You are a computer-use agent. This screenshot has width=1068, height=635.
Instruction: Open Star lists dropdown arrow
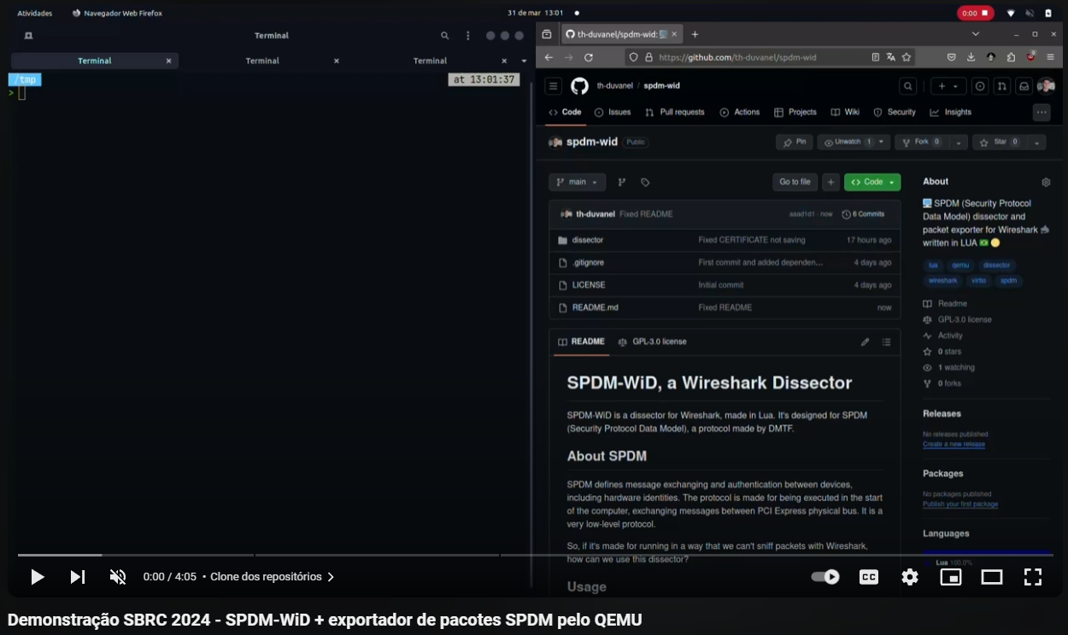(x=1037, y=143)
